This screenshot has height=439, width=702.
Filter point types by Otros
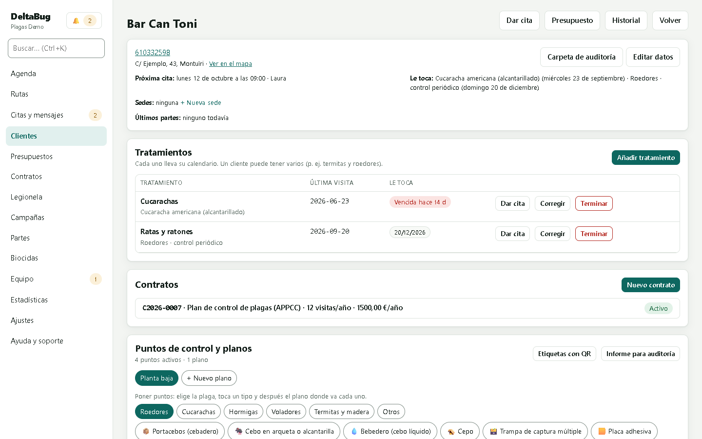coord(391,412)
